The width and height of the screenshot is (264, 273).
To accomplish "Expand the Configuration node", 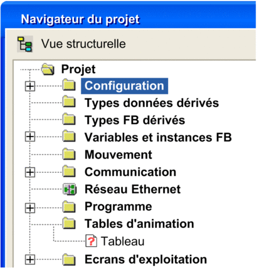I will [x=30, y=86].
